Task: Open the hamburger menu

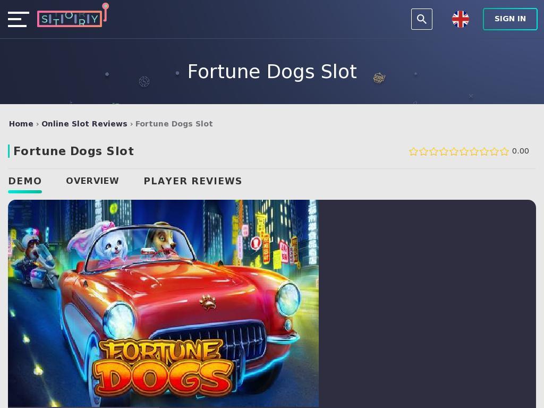Action: (19, 19)
